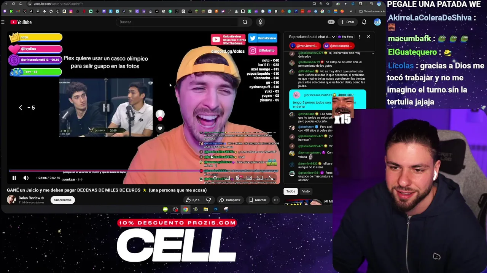Click the chat scroll-up arrow
This screenshot has width=487, height=273.
pos(373,53)
